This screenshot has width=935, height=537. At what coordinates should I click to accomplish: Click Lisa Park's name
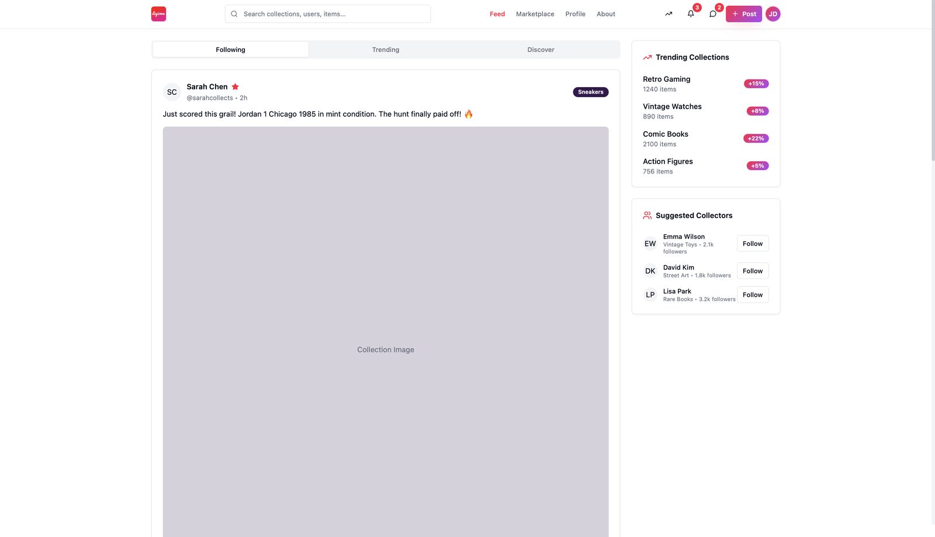pos(677,292)
